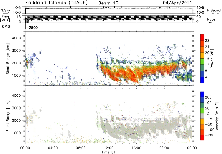This screenshot has height=154, width=222.
Task: Select the '100' label on the velocity colorbar
Action: (x=208, y=103)
